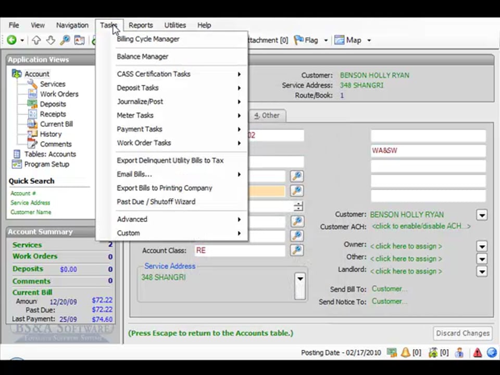500x375 pixels.
Task: Open the Map dropdown arrow
Action: pyautogui.click(x=369, y=40)
